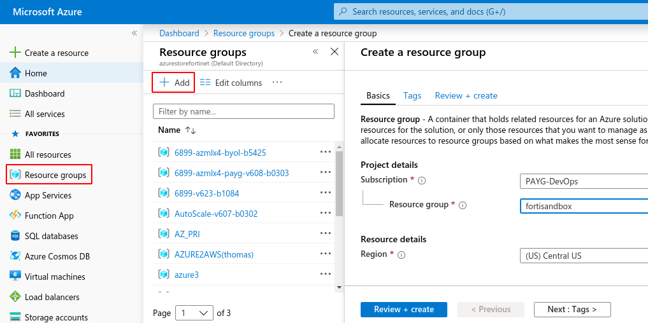Click the Edit columns icon
The width and height of the screenshot is (648, 323).
pyautogui.click(x=205, y=83)
